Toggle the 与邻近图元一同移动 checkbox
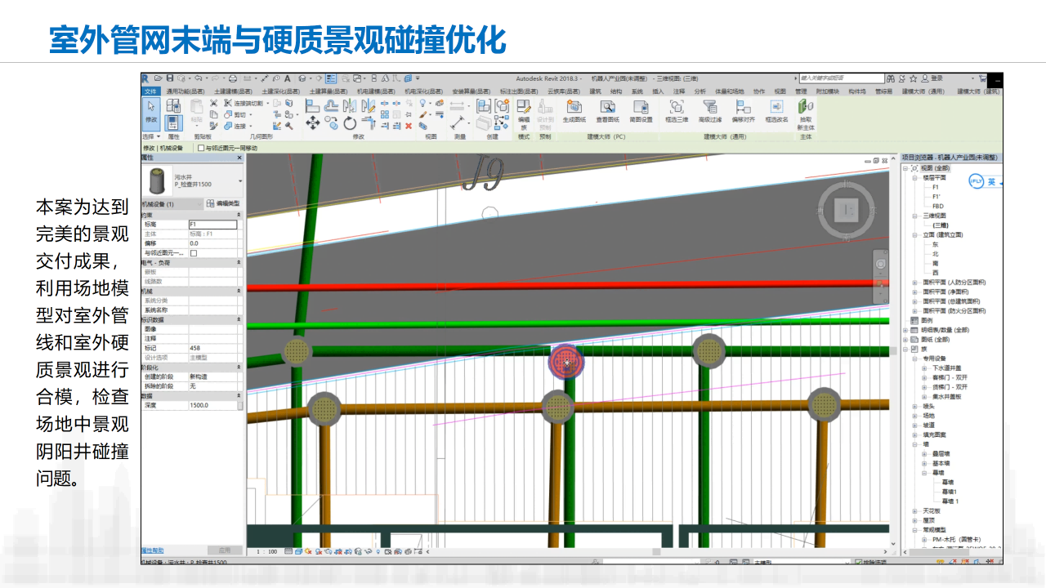The height and width of the screenshot is (588, 1046). point(201,149)
